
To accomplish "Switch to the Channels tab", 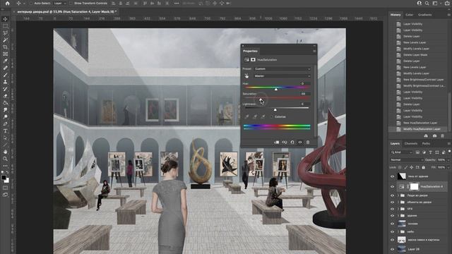I will pos(411,143).
